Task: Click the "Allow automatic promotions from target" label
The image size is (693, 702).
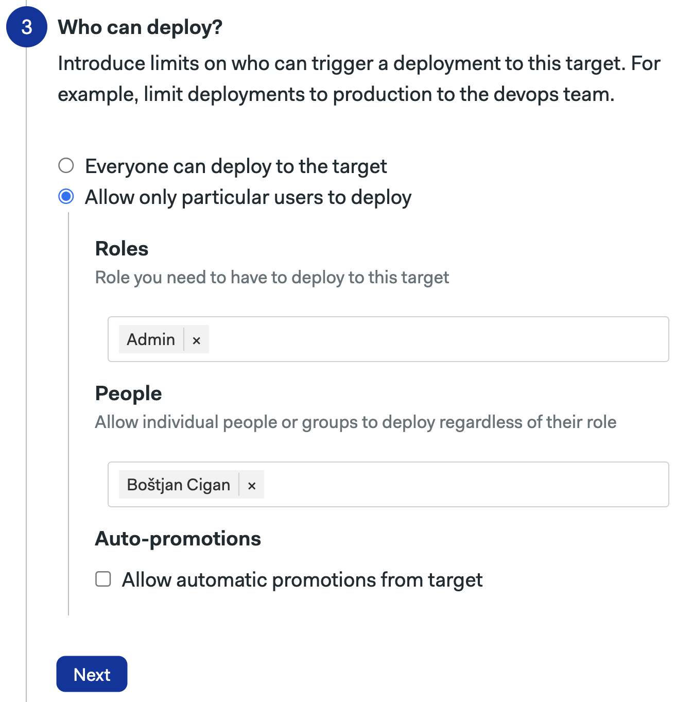Action: click(302, 579)
